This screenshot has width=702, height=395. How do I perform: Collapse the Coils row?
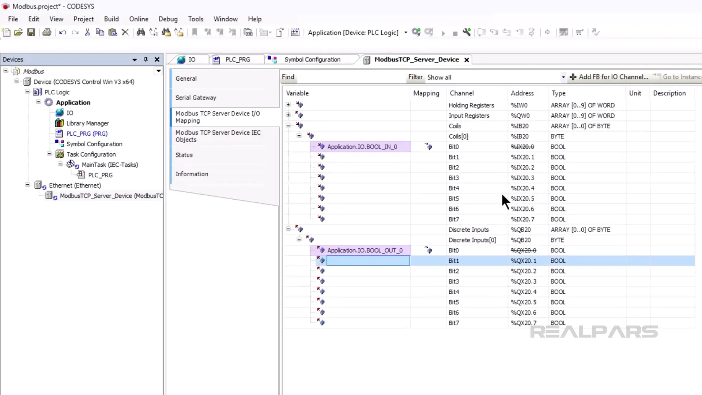pos(288,125)
